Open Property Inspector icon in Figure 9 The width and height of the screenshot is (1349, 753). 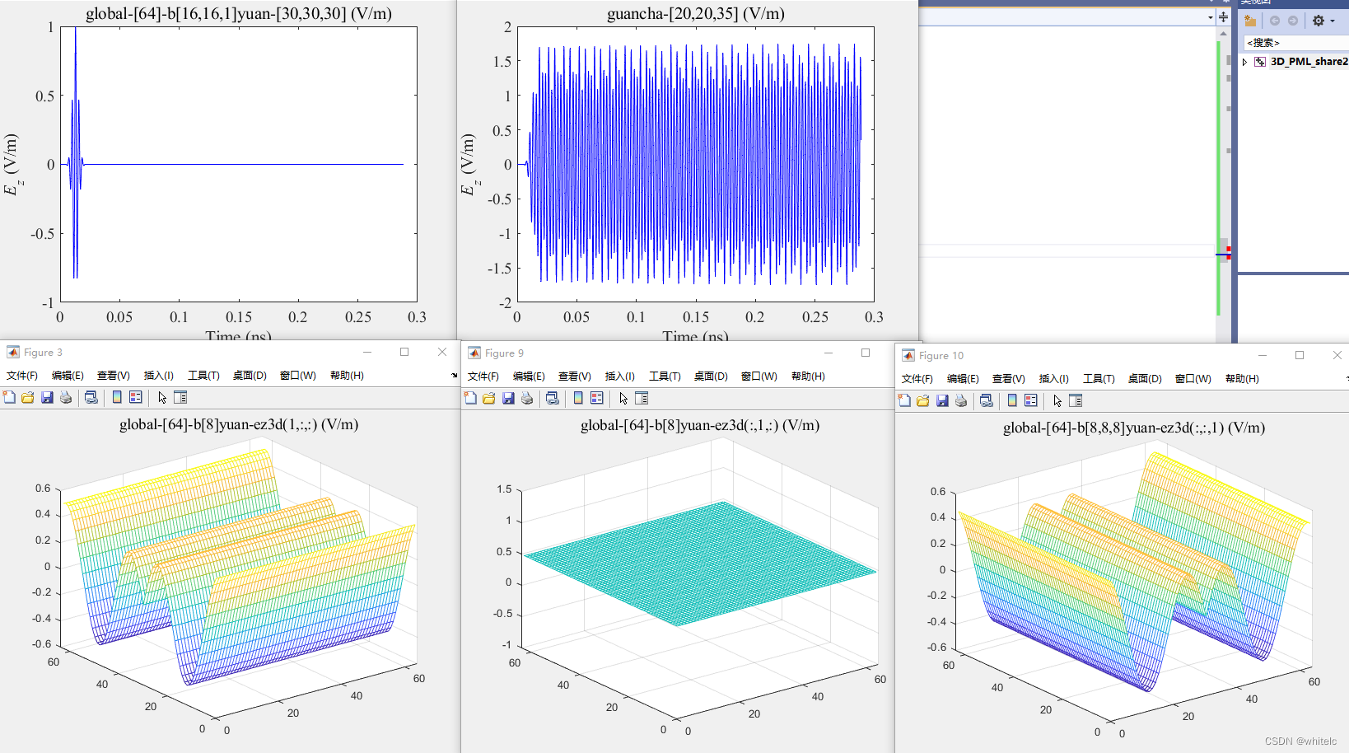click(642, 398)
